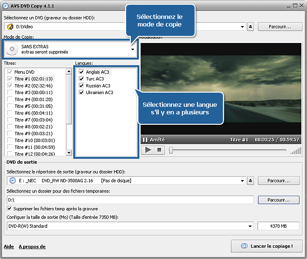Click the copy mode disc icon
The image size is (307, 259).
click(12, 49)
